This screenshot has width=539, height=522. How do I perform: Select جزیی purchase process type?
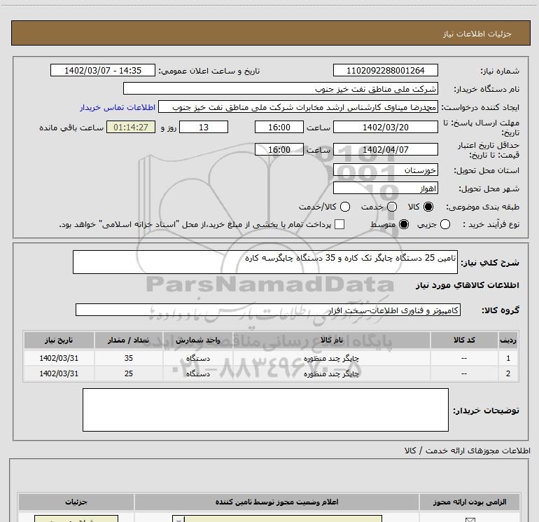[465, 224]
